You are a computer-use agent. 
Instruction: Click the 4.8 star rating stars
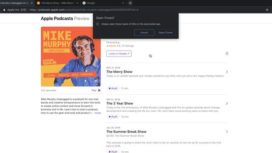pyautogui.click(x=111, y=46)
